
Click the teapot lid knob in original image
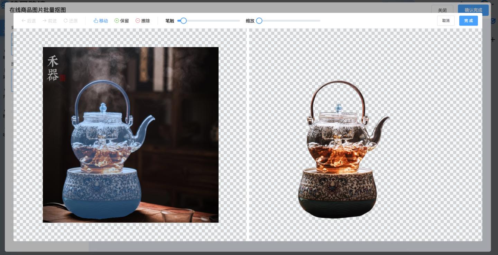103,107
